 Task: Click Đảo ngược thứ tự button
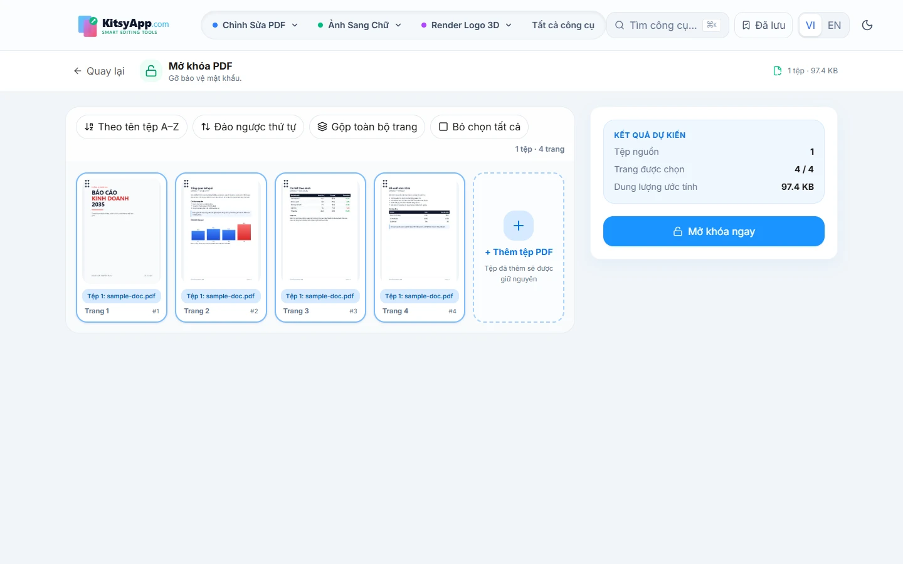pos(248,127)
